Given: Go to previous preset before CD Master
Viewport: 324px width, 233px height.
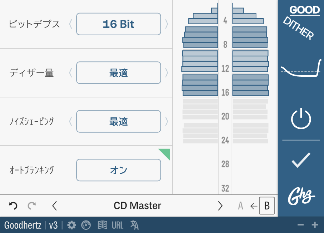Looking at the screenshot, I should [55, 206].
